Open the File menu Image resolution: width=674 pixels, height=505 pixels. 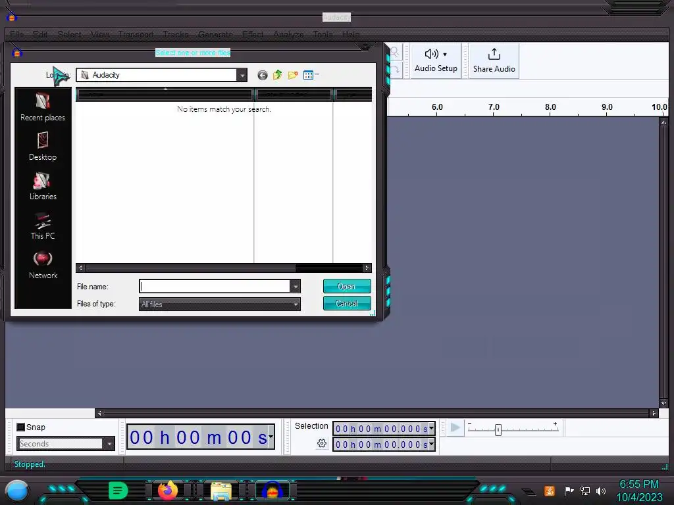click(17, 34)
